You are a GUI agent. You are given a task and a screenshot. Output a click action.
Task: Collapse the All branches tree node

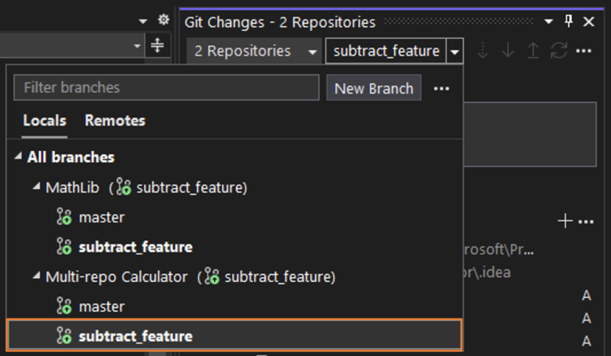coord(18,157)
